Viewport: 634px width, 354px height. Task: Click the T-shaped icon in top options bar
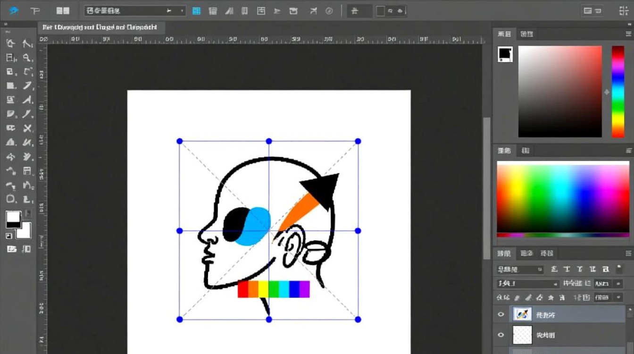[35, 11]
